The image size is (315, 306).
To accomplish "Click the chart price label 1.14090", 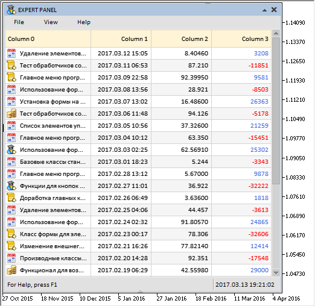I will tap(295, 23).
